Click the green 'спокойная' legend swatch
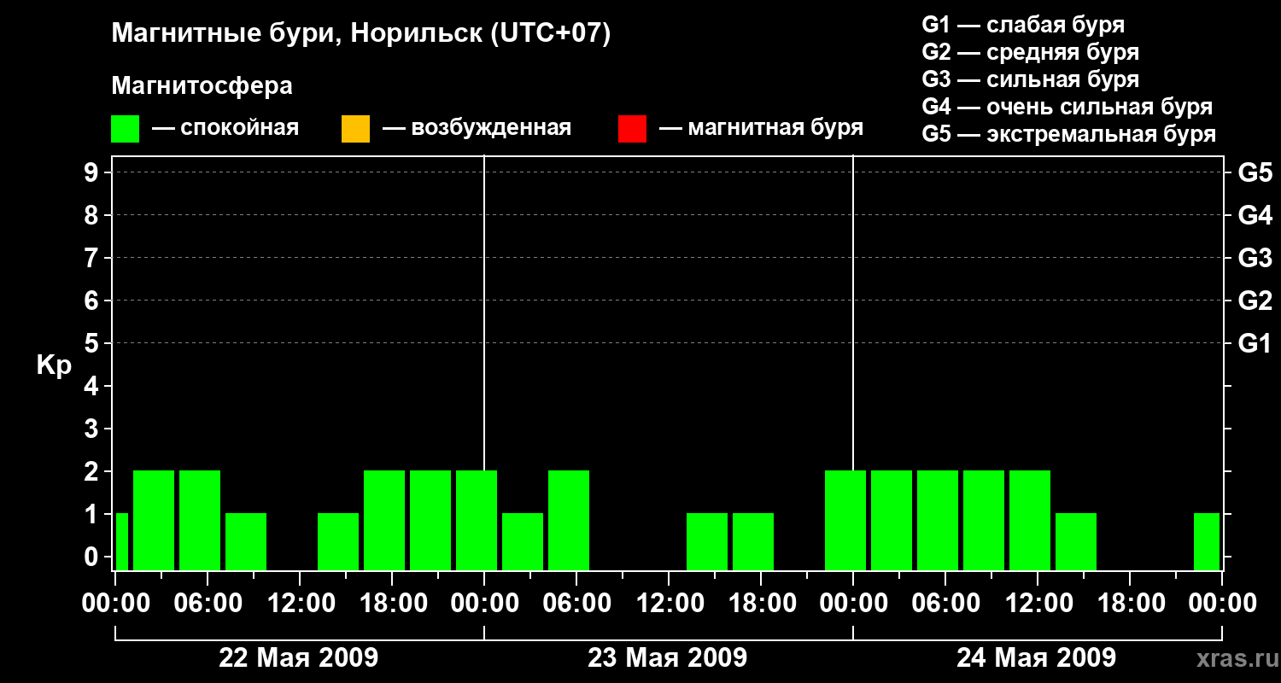 pyautogui.click(x=126, y=129)
